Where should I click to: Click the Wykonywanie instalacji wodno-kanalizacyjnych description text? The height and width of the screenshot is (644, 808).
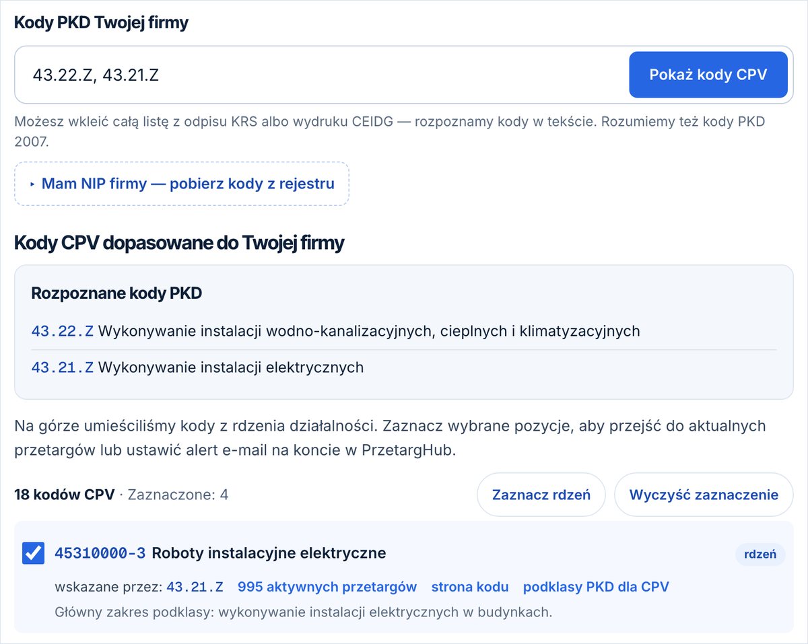(x=369, y=331)
